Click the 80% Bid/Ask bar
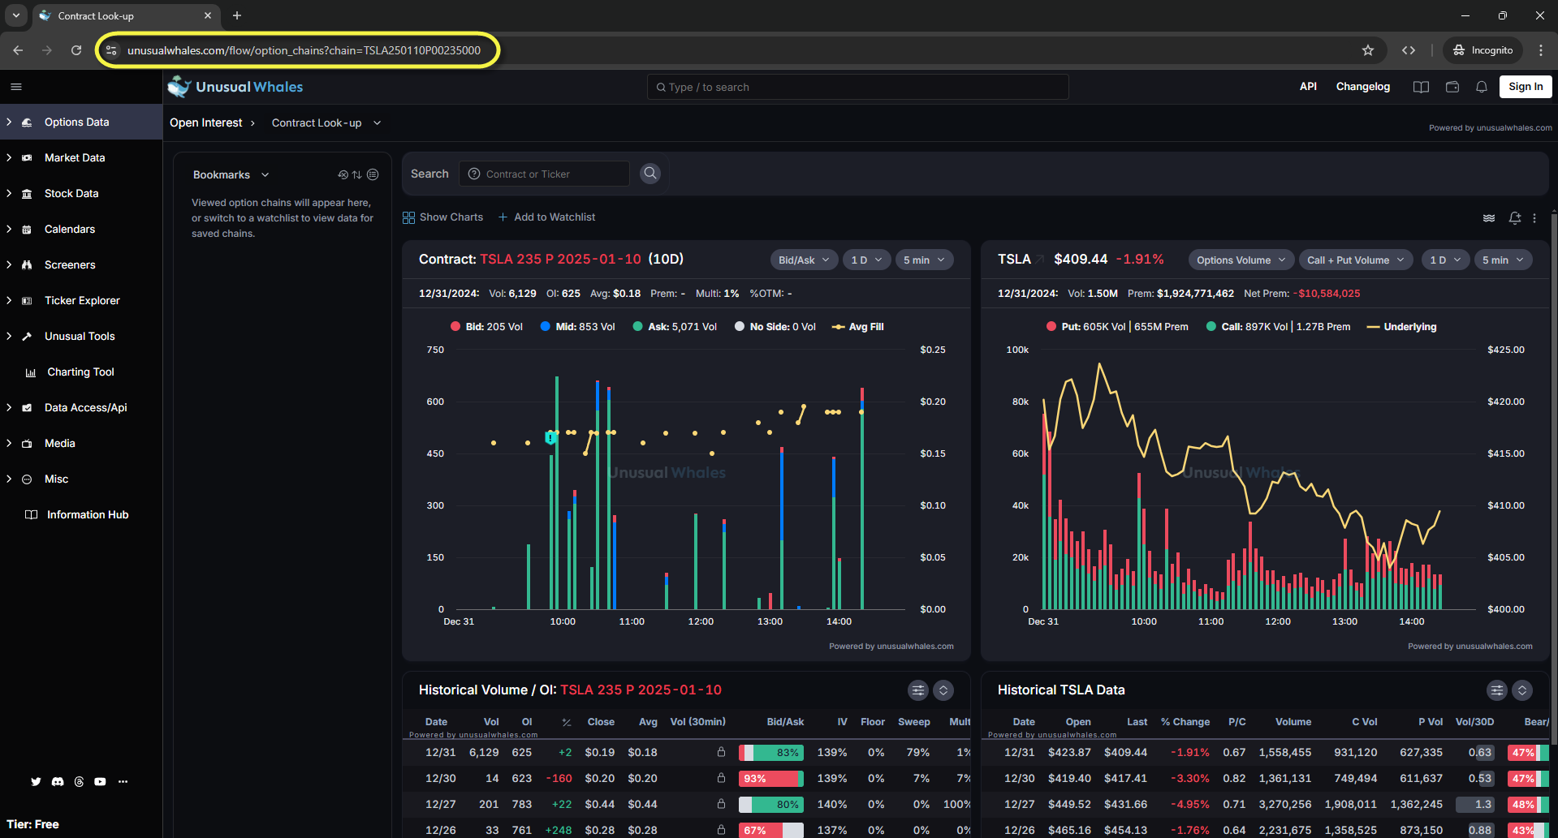 pos(771,805)
